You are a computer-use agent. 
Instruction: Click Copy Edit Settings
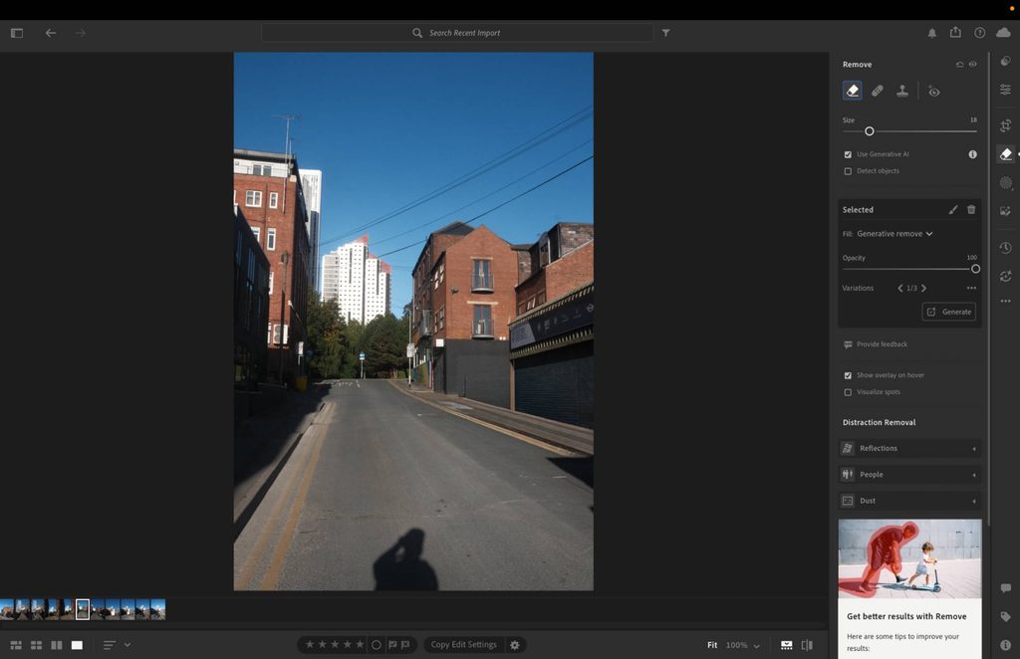[x=464, y=645]
